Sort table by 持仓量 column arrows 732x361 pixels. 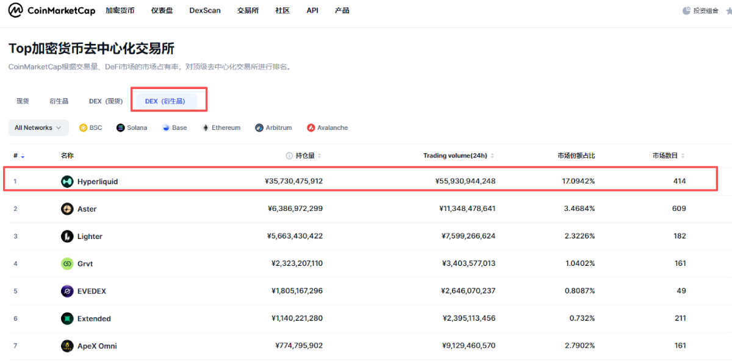click(320, 155)
